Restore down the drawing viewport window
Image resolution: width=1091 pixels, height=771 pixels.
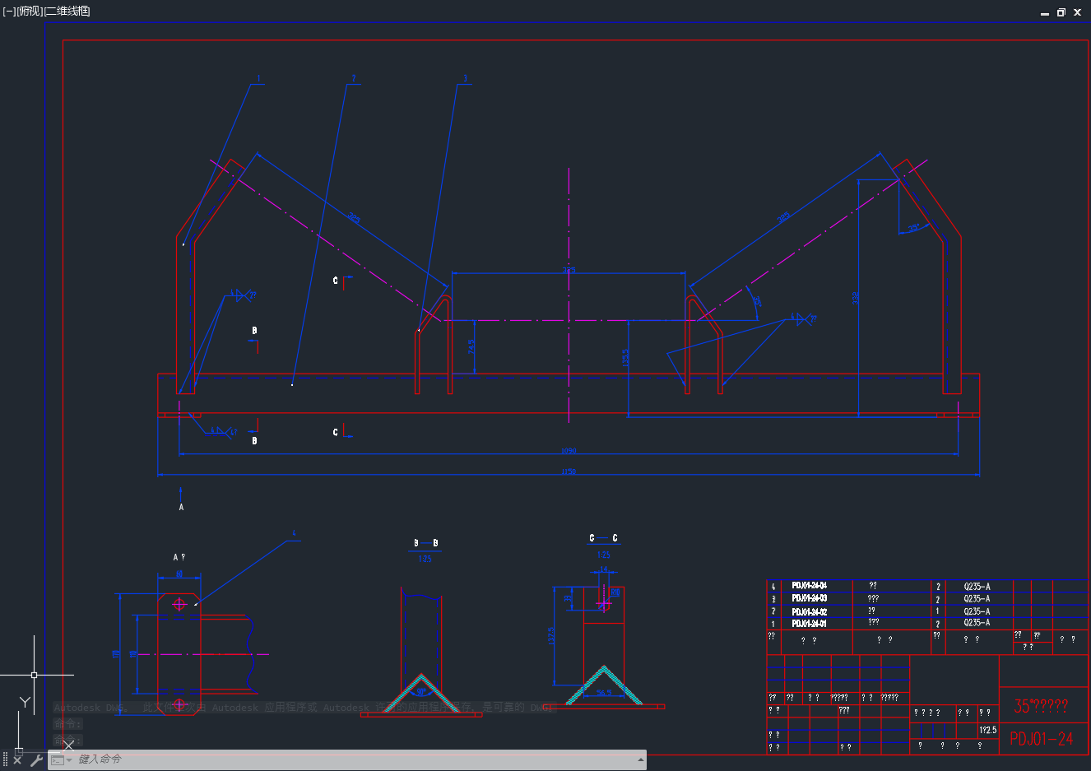[x=1061, y=12]
